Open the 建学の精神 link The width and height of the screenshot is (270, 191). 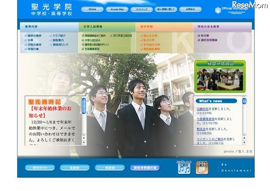34,36
